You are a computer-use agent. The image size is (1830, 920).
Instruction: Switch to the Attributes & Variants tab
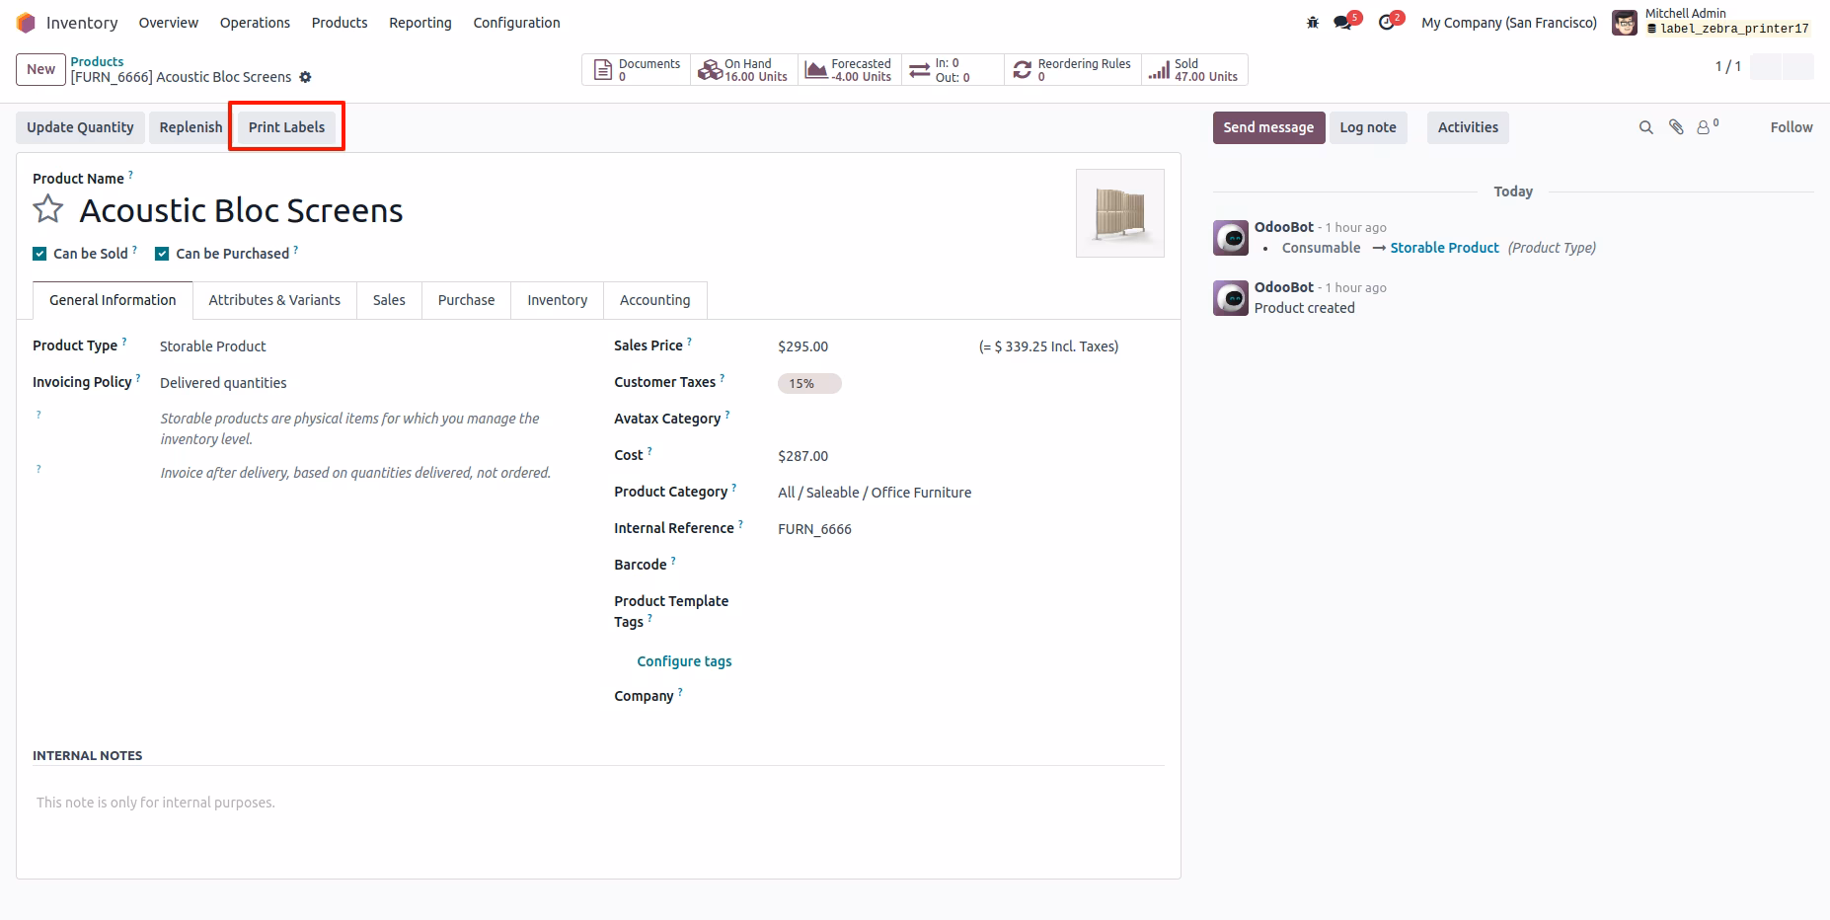274,300
